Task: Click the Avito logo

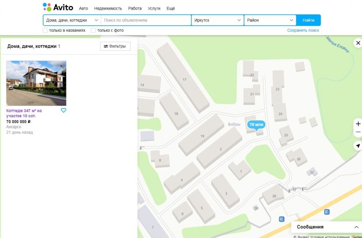Action: pos(58,7)
